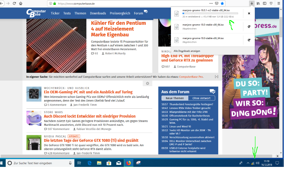
Task: Open Ein OEM-Gaming-PC article headline
Action: (88, 92)
